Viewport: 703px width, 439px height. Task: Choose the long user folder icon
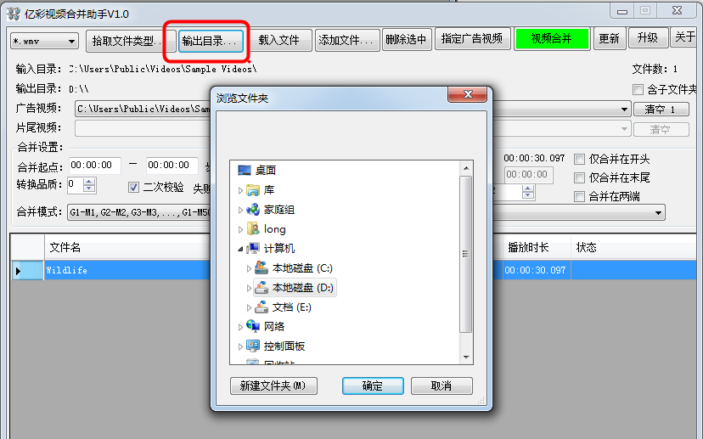pos(253,229)
